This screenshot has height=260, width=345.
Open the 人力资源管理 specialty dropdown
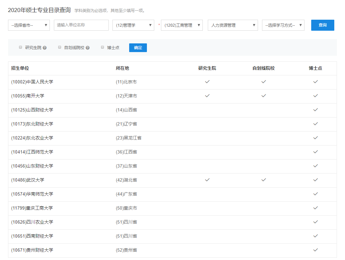233,25
